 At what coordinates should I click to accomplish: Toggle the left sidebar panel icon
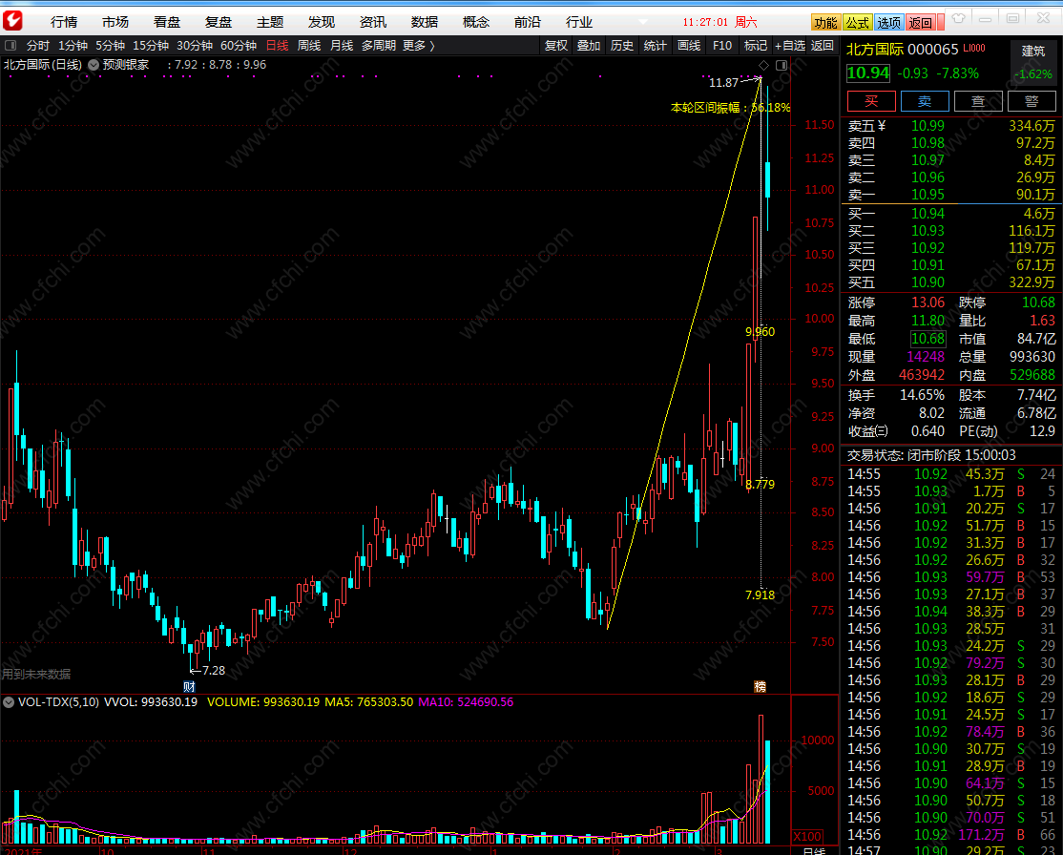10,46
